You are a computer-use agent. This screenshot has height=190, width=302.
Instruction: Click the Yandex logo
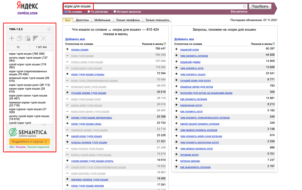[x=27, y=6]
